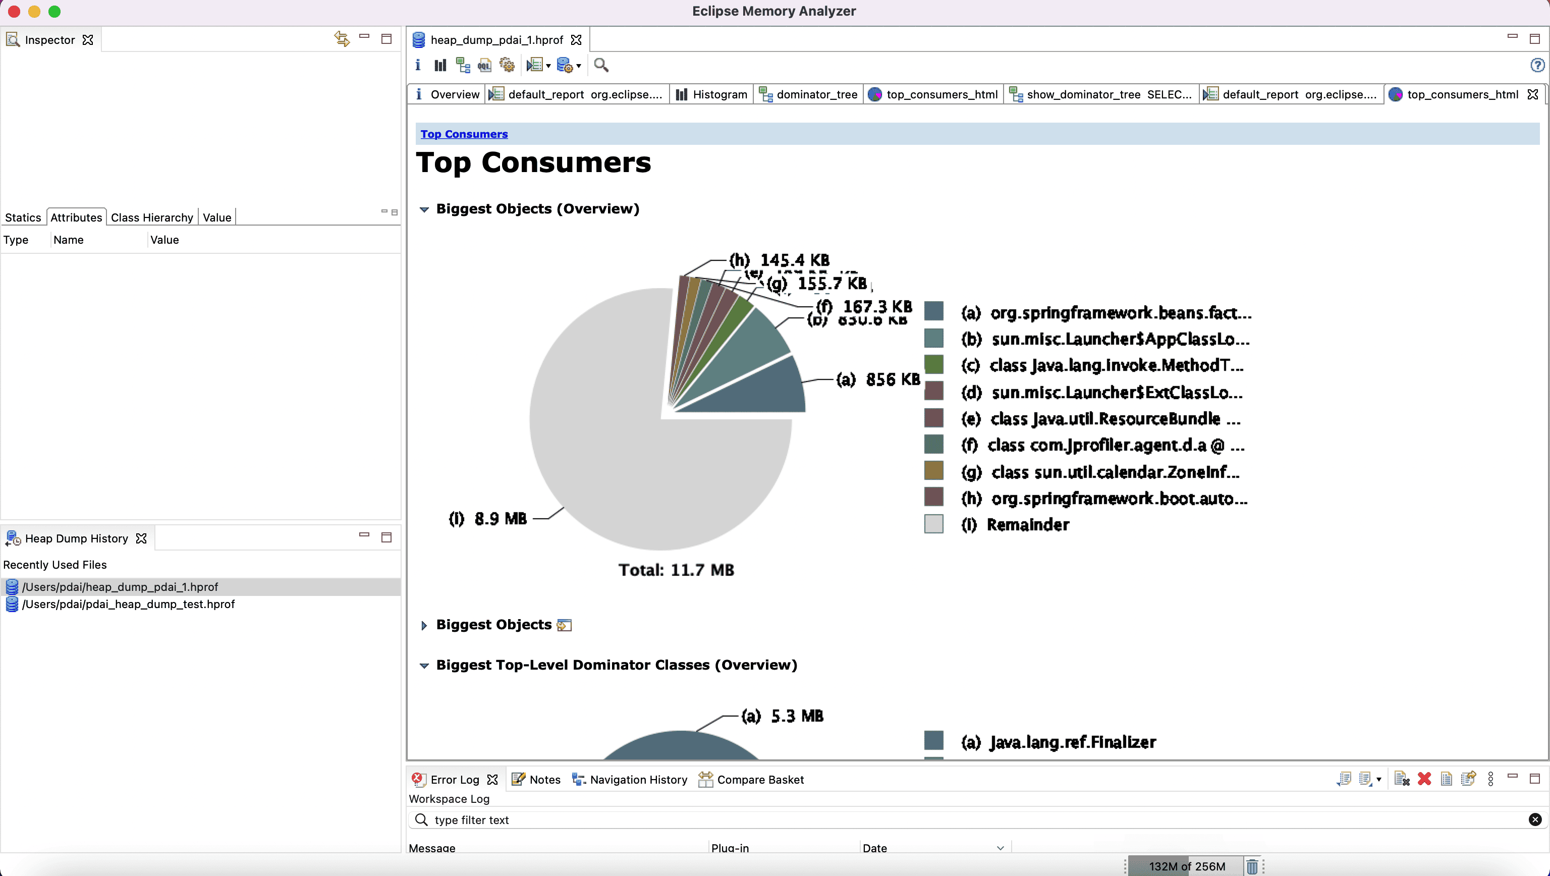
Task: Collapse Biggest Top-Level Dominator Classes section
Action: 424,666
